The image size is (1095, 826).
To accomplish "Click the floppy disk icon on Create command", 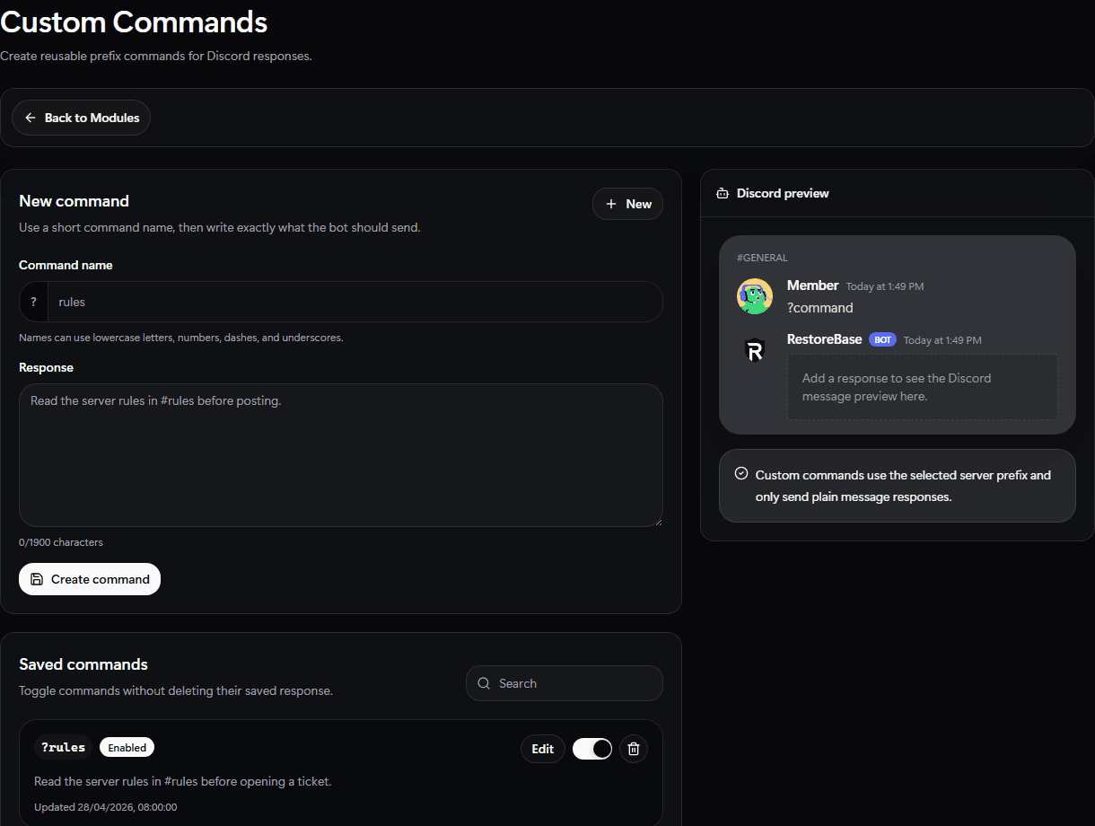I will click(x=37, y=579).
